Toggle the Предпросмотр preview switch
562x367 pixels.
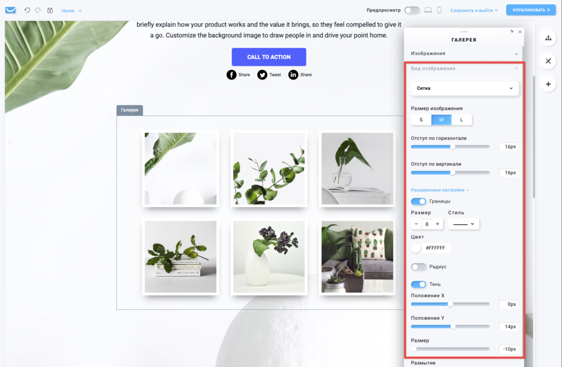pos(412,10)
